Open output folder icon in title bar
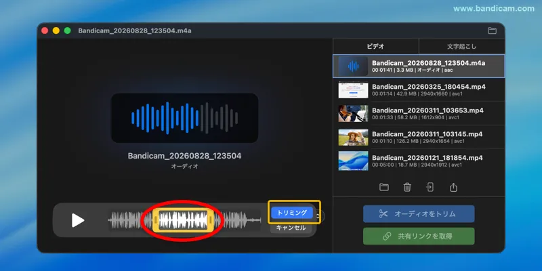The width and height of the screenshot is (542, 271). [x=492, y=30]
